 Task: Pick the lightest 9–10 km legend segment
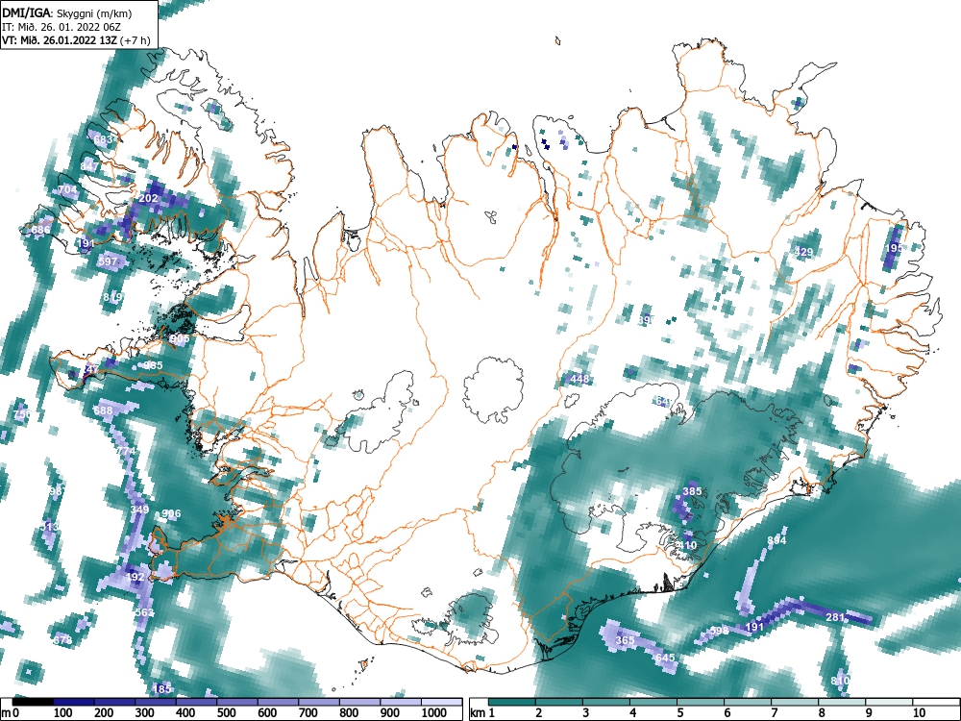889,702
